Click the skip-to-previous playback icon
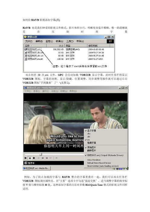The height and width of the screenshot is (212, 150). click(x=39, y=158)
